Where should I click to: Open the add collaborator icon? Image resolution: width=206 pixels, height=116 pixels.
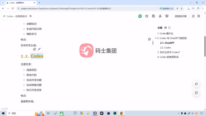coord(160,16)
